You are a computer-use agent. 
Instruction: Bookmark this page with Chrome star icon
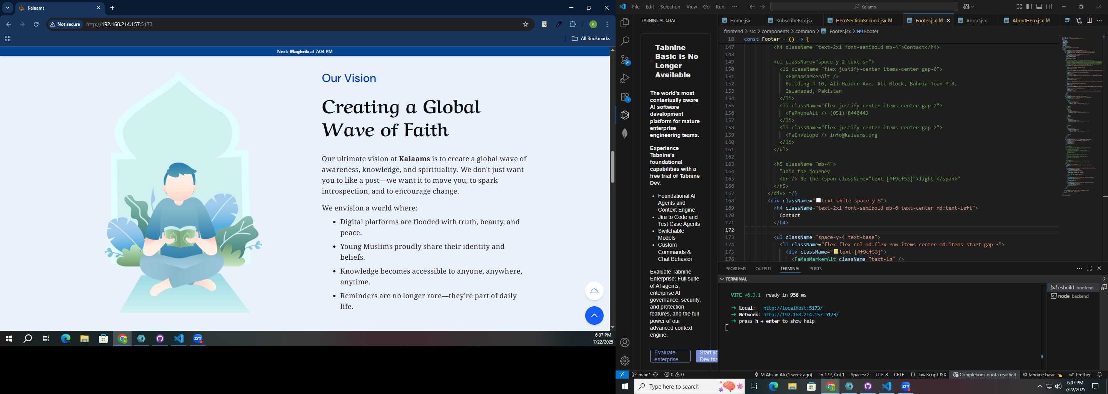(525, 25)
